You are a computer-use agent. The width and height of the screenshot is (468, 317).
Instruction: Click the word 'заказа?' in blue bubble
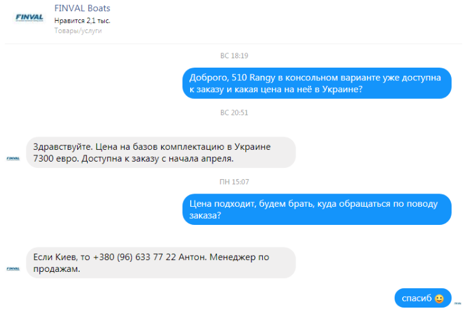[205, 216]
